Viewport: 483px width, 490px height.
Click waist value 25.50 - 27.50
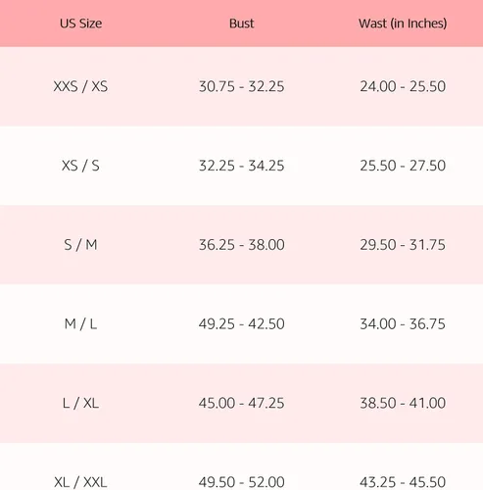[403, 166]
